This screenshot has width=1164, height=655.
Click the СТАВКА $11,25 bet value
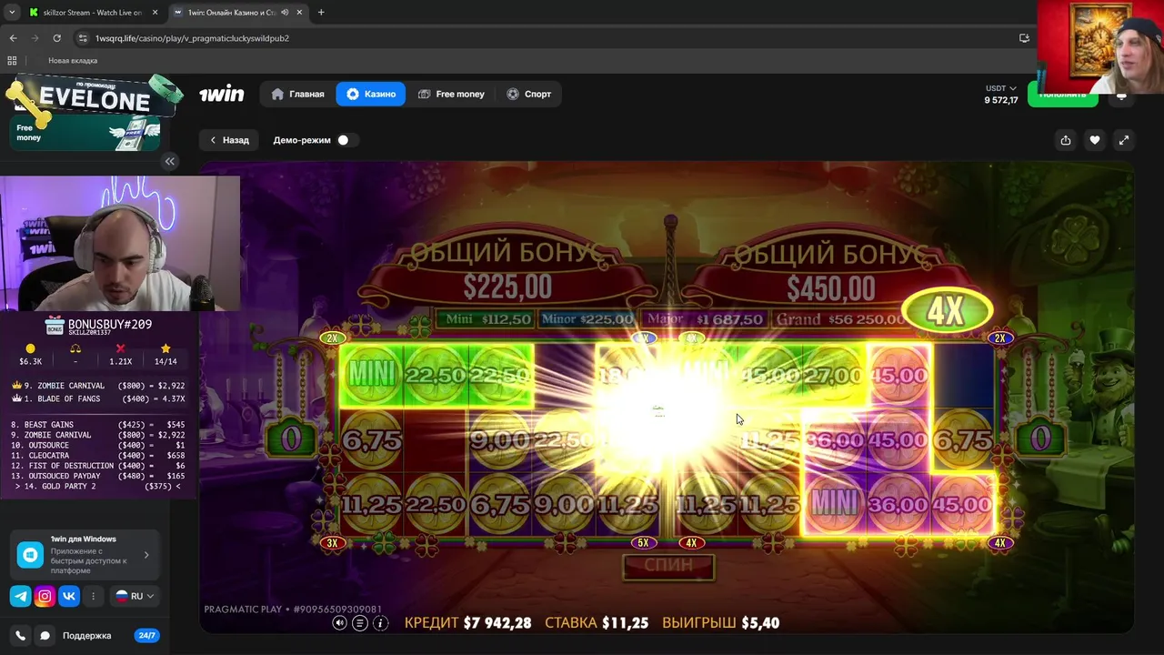(597, 623)
